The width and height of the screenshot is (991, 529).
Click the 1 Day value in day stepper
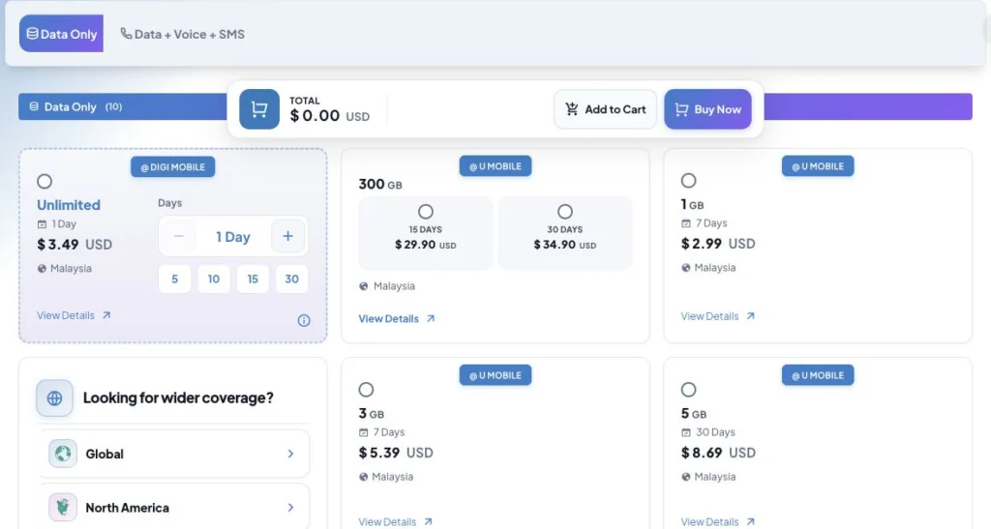click(x=233, y=237)
